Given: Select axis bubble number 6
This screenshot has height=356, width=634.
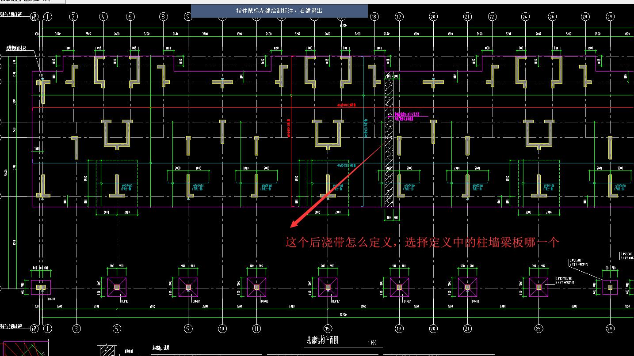Looking at the screenshot, I should pos(130,17).
